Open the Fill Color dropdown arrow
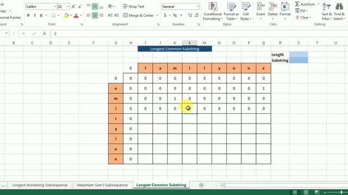 [71, 16]
